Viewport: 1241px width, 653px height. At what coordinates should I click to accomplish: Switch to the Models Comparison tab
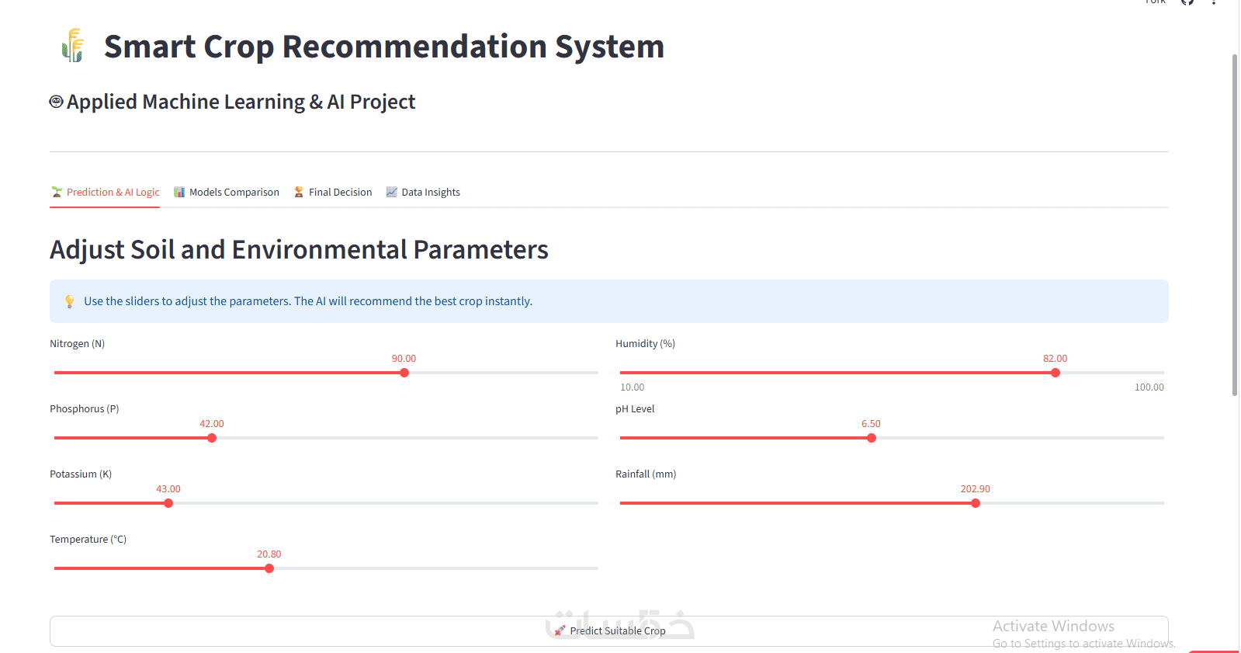coord(227,192)
